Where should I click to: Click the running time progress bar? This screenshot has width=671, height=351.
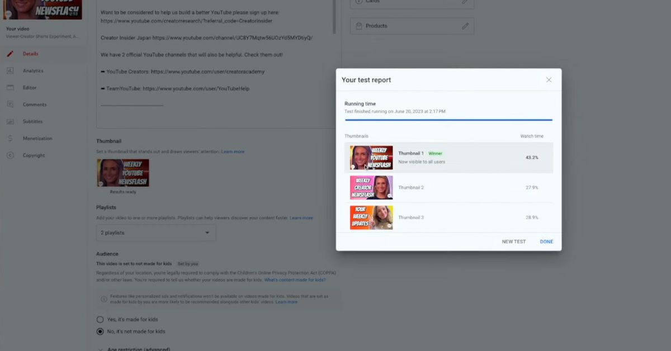448,120
